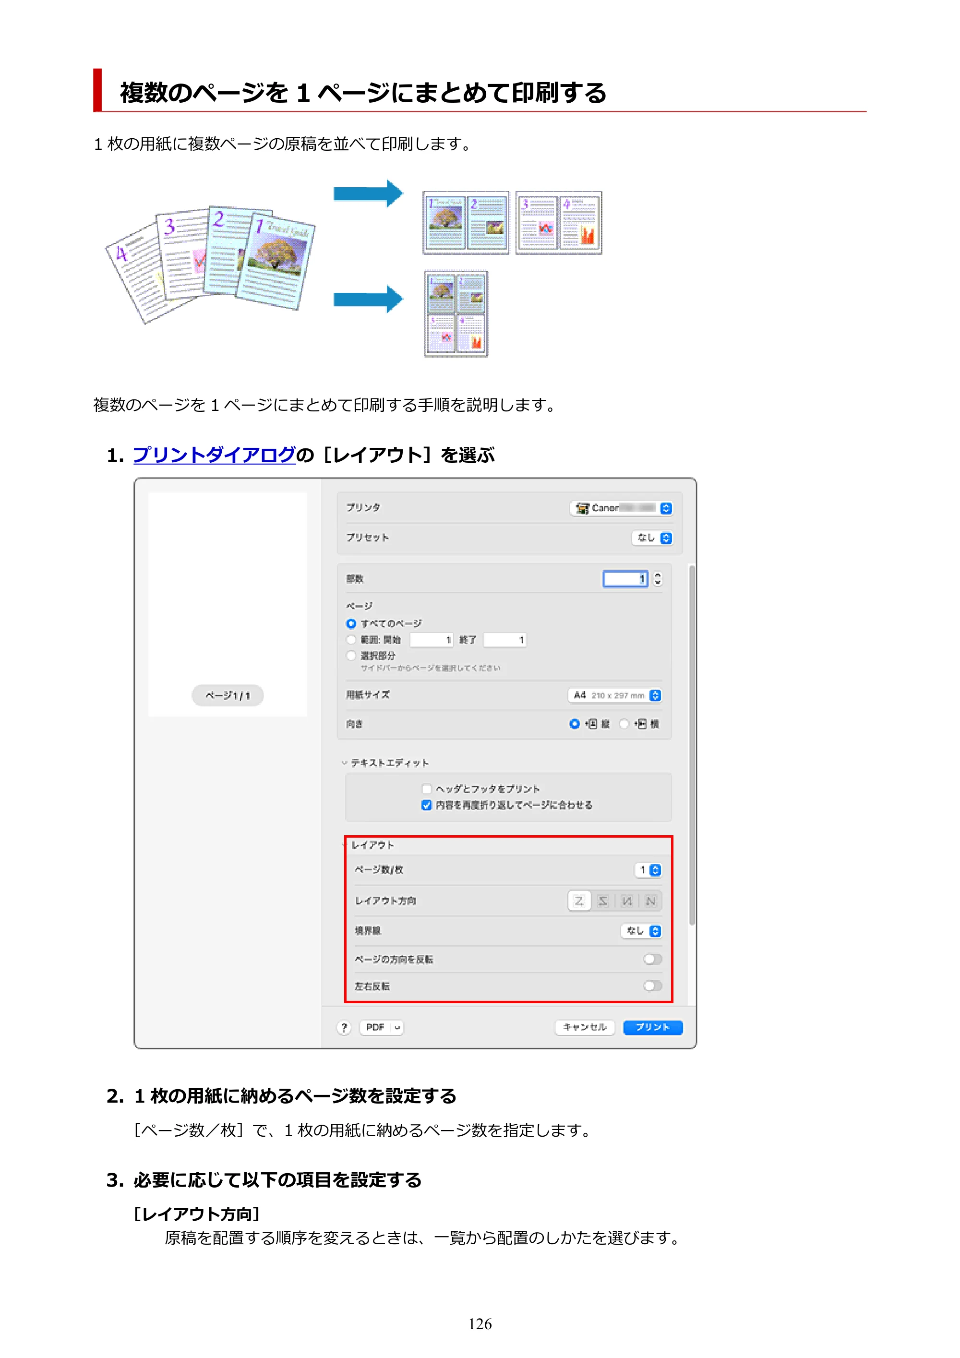Select the N-shaped layout direction icon

click(x=651, y=901)
